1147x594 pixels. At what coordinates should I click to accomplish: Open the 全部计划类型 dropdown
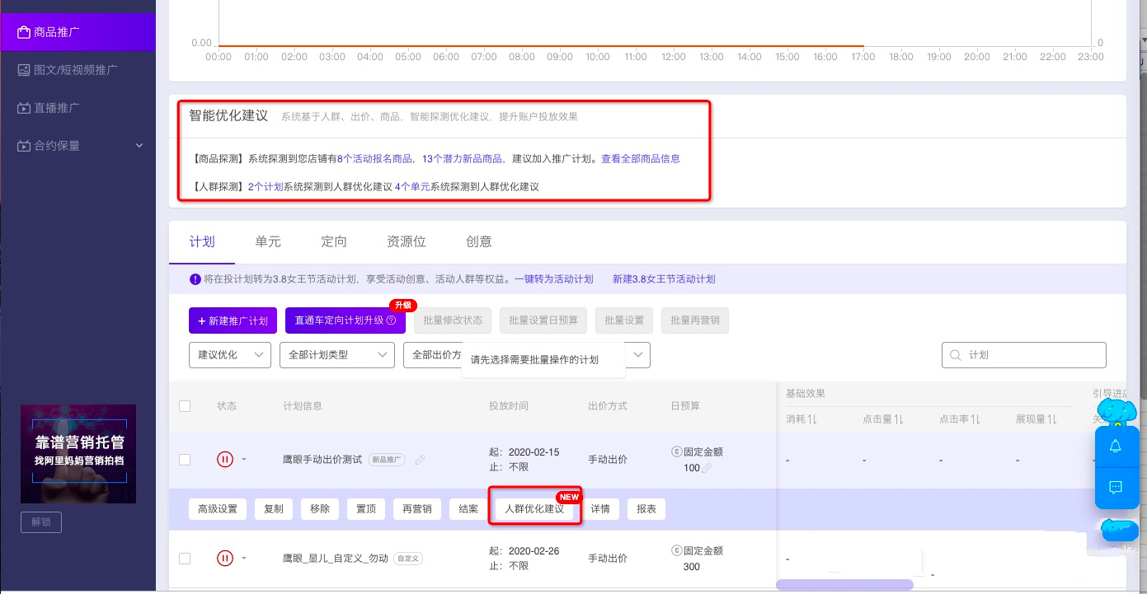pos(336,355)
